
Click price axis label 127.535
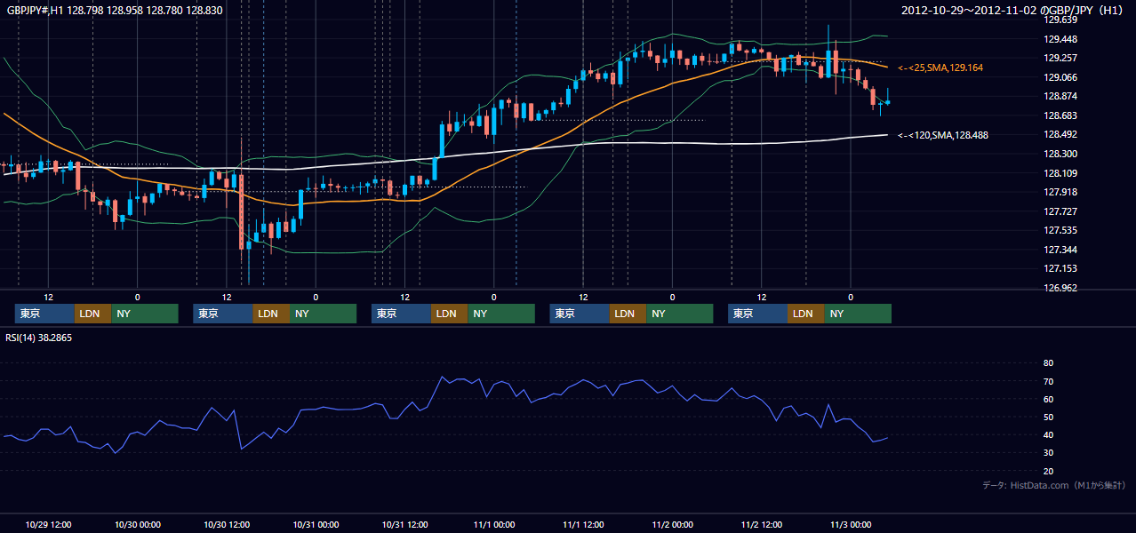(x=1060, y=230)
